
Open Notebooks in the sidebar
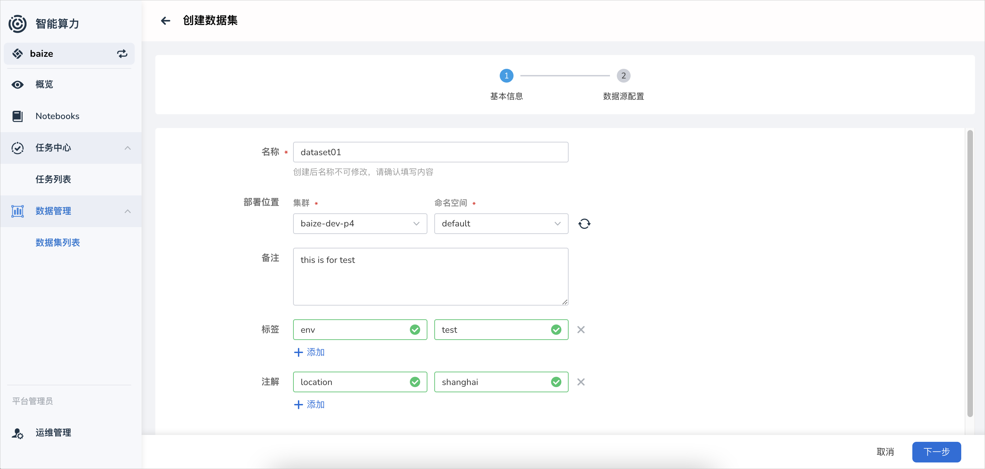pos(71,116)
